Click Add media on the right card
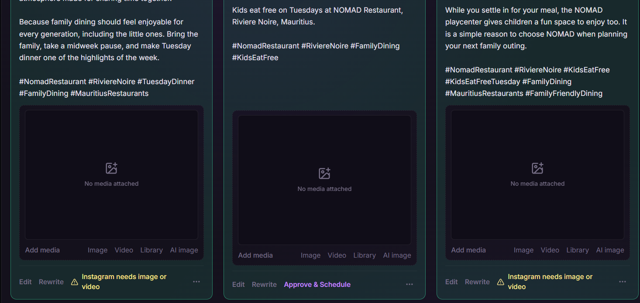640x303 pixels. pos(468,250)
